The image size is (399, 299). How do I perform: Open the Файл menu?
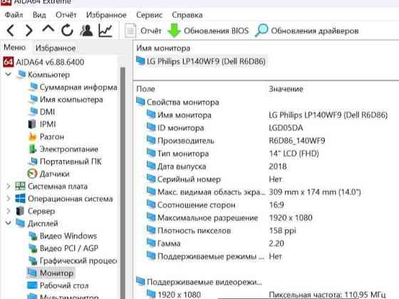tap(14, 15)
